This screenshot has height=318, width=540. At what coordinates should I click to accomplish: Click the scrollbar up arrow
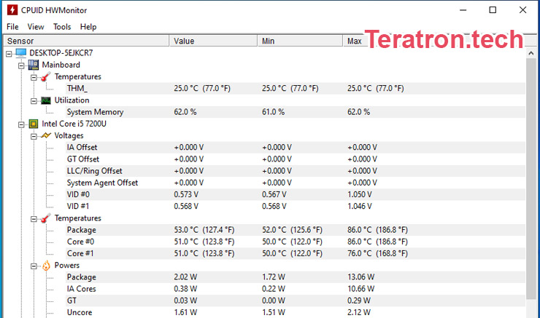point(531,53)
